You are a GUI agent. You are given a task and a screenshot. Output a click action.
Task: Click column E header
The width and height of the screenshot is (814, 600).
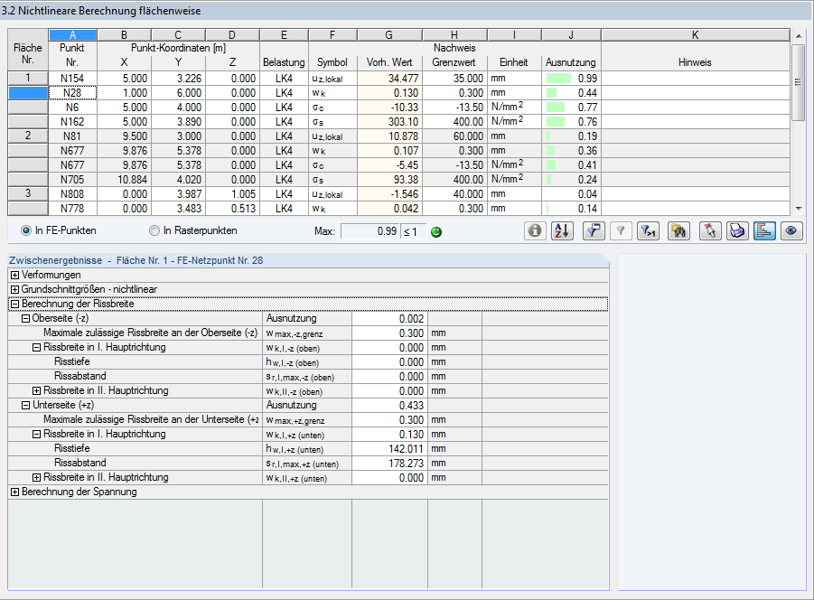284,34
